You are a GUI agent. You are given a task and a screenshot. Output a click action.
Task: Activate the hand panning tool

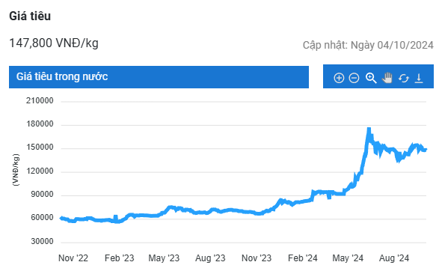coord(387,78)
